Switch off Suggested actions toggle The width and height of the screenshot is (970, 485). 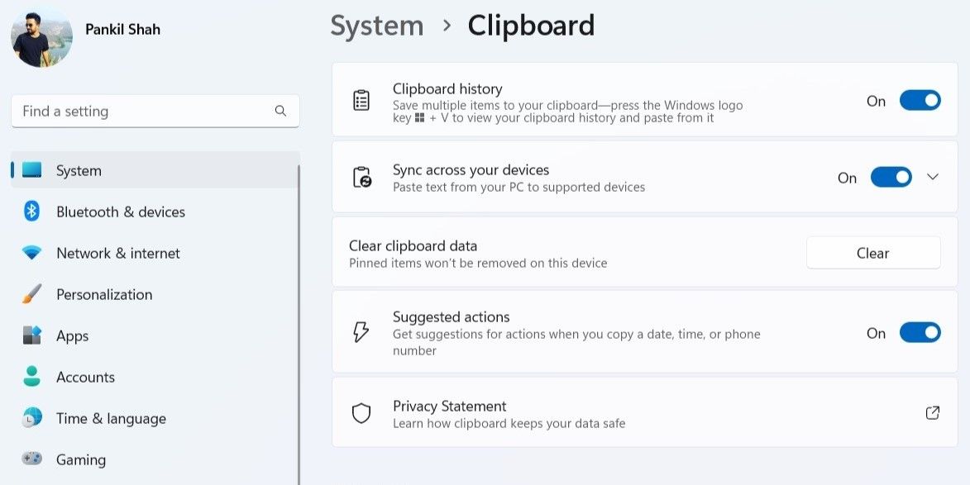[920, 332]
